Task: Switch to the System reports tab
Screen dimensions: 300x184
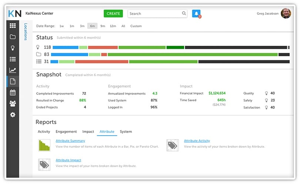Action: (126, 132)
